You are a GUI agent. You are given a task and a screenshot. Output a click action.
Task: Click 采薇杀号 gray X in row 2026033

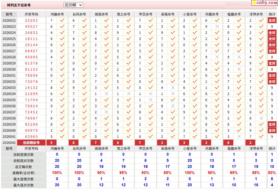pos(173,88)
